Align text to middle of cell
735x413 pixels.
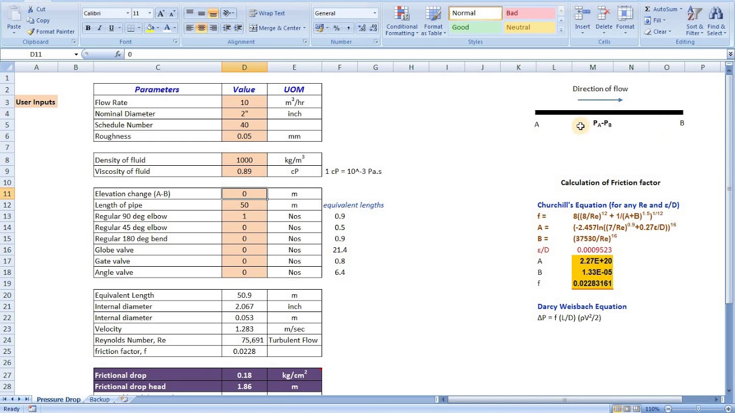[x=202, y=13]
